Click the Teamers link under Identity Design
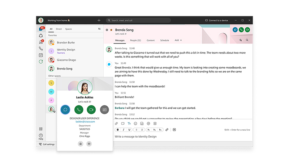Image resolution: width=289 pixels, height=163 pixels. tap(61, 53)
